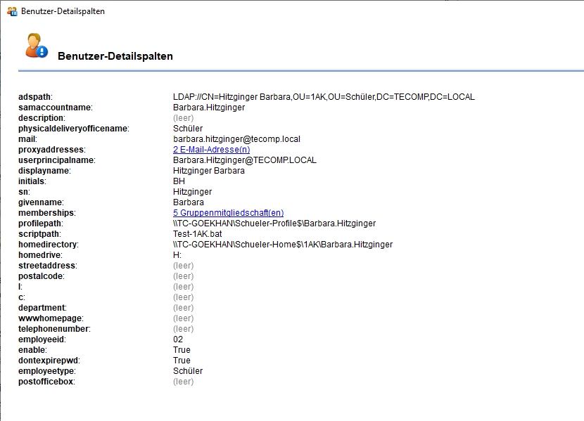Click the proxyaddresses label
The width and height of the screenshot is (584, 421).
click(x=52, y=150)
